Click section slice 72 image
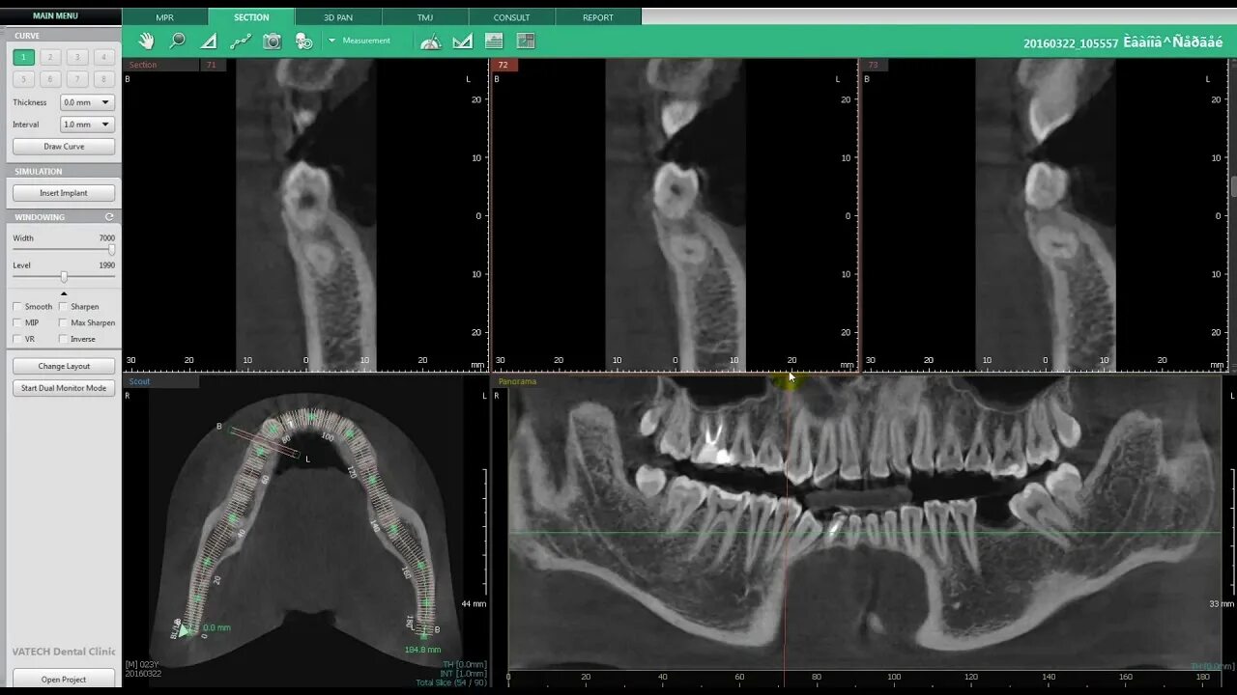This screenshot has width=1237, height=695. (676, 214)
